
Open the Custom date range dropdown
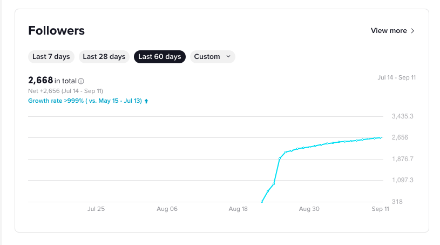[212, 57]
